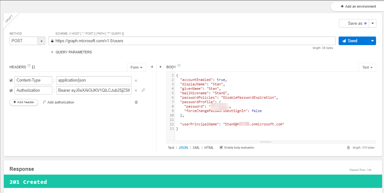The height and width of the screenshot is (193, 384).
Task: Open the Send button dropdown arrow
Action: tap(373, 41)
